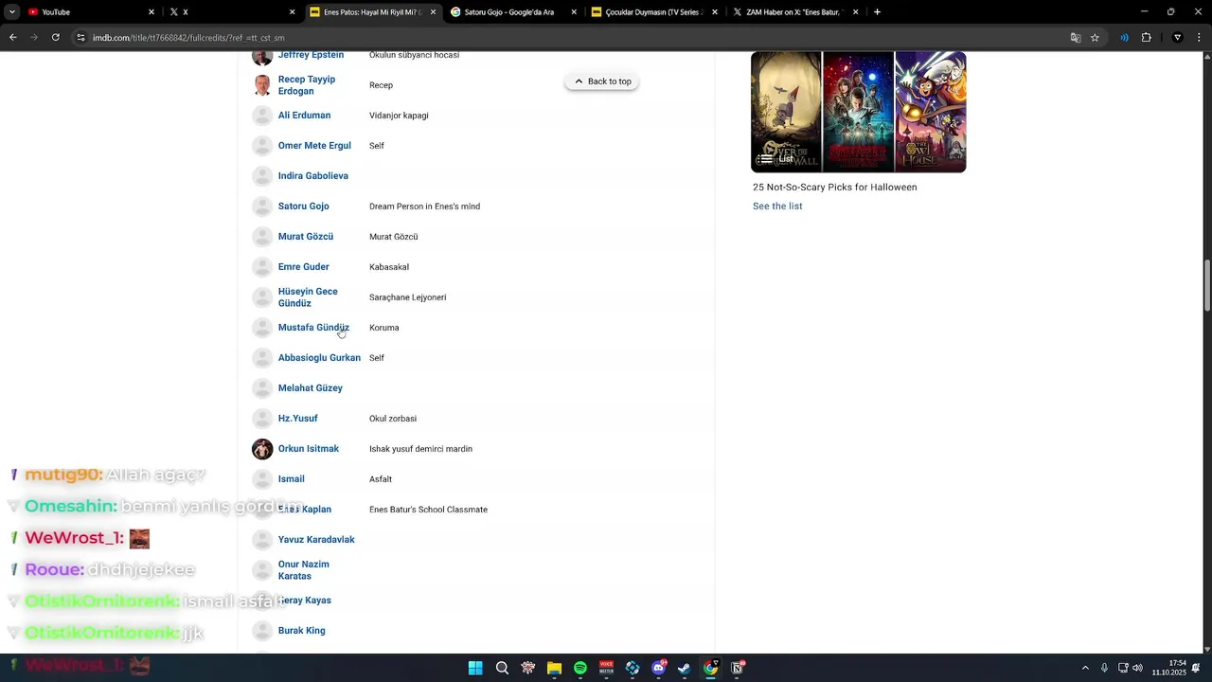This screenshot has height=682, width=1212.
Task: Click the Halloween picks list thumbnail
Action: coord(859,112)
